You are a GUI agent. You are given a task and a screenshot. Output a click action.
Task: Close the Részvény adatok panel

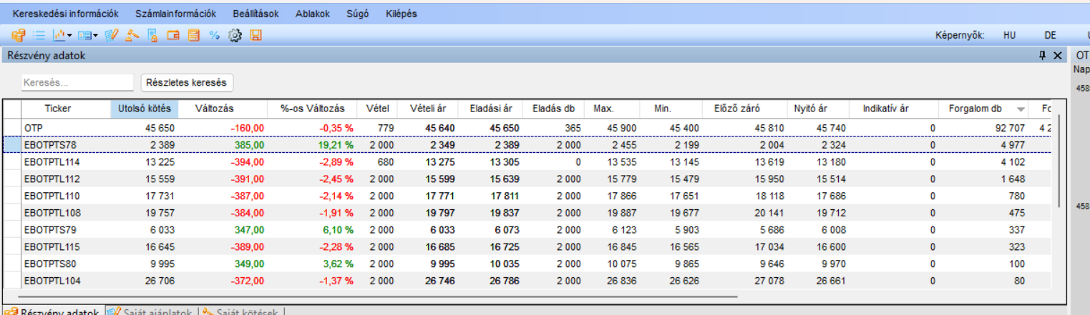point(1058,55)
